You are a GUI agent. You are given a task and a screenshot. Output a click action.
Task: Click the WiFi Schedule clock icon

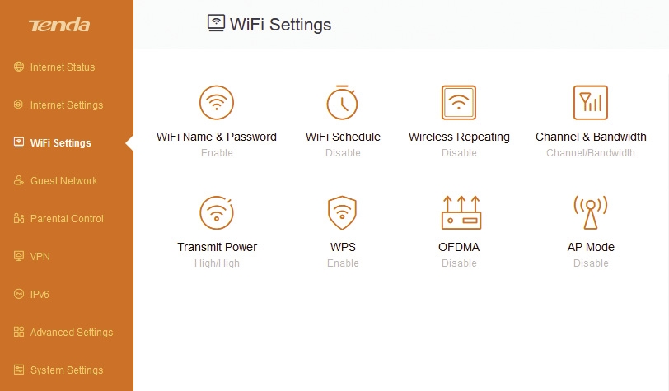tap(343, 102)
